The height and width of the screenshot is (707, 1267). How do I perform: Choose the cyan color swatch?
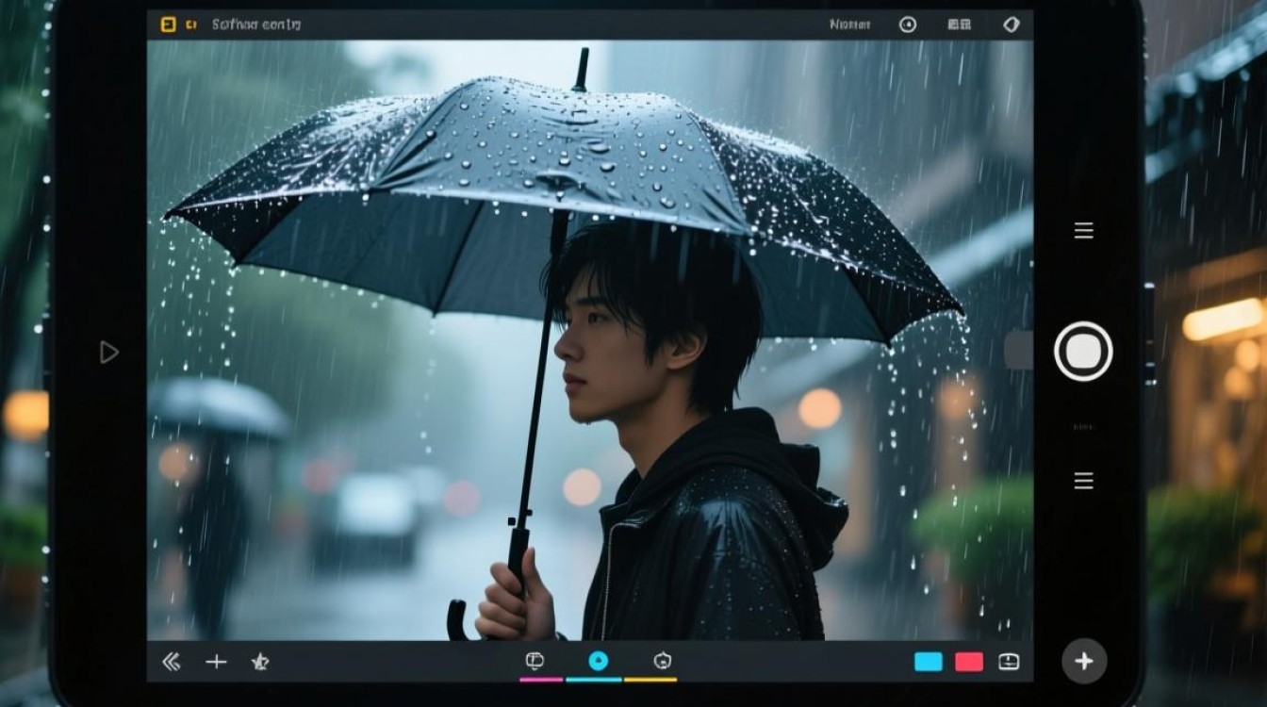tap(929, 662)
